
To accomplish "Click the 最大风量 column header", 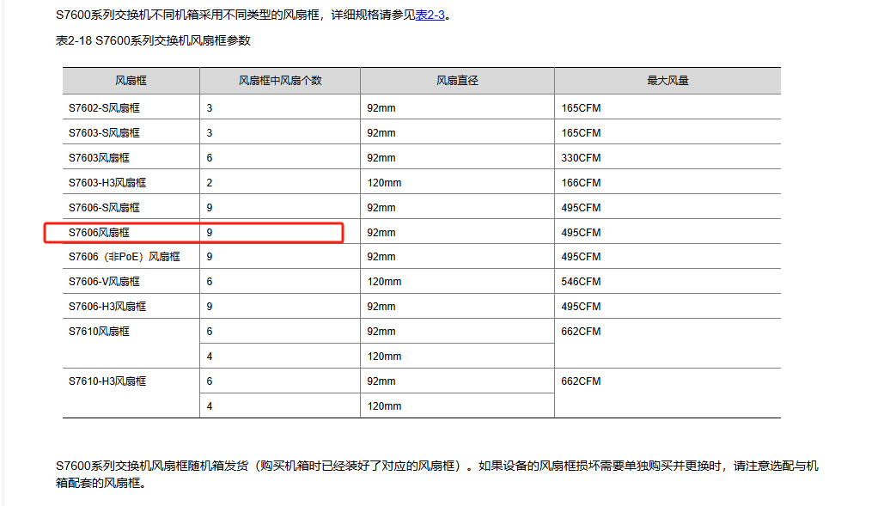I will pyautogui.click(x=667, y=81).
